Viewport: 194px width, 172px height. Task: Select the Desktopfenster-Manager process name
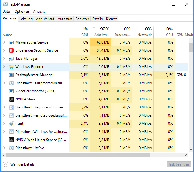(34, 75)
